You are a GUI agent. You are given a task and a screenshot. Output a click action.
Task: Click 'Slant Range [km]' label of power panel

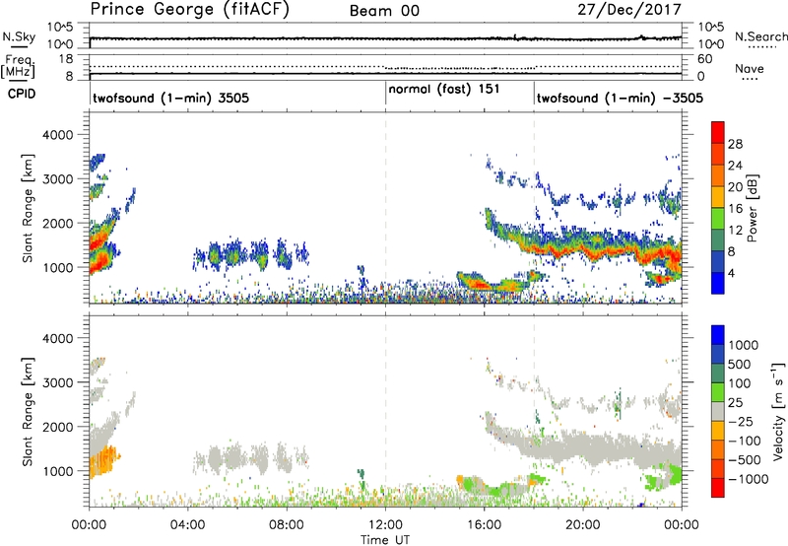28,208
